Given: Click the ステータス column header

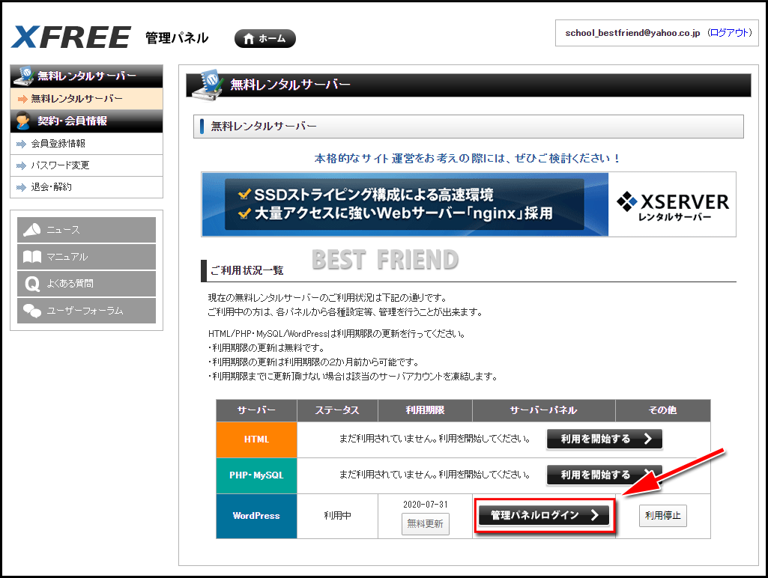Looking at the screenshot, I should [337, 410].
